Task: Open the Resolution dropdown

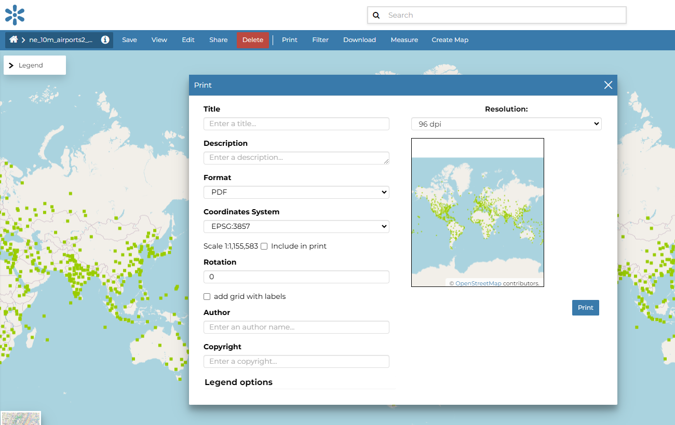Action: click(x=506, y=124)
